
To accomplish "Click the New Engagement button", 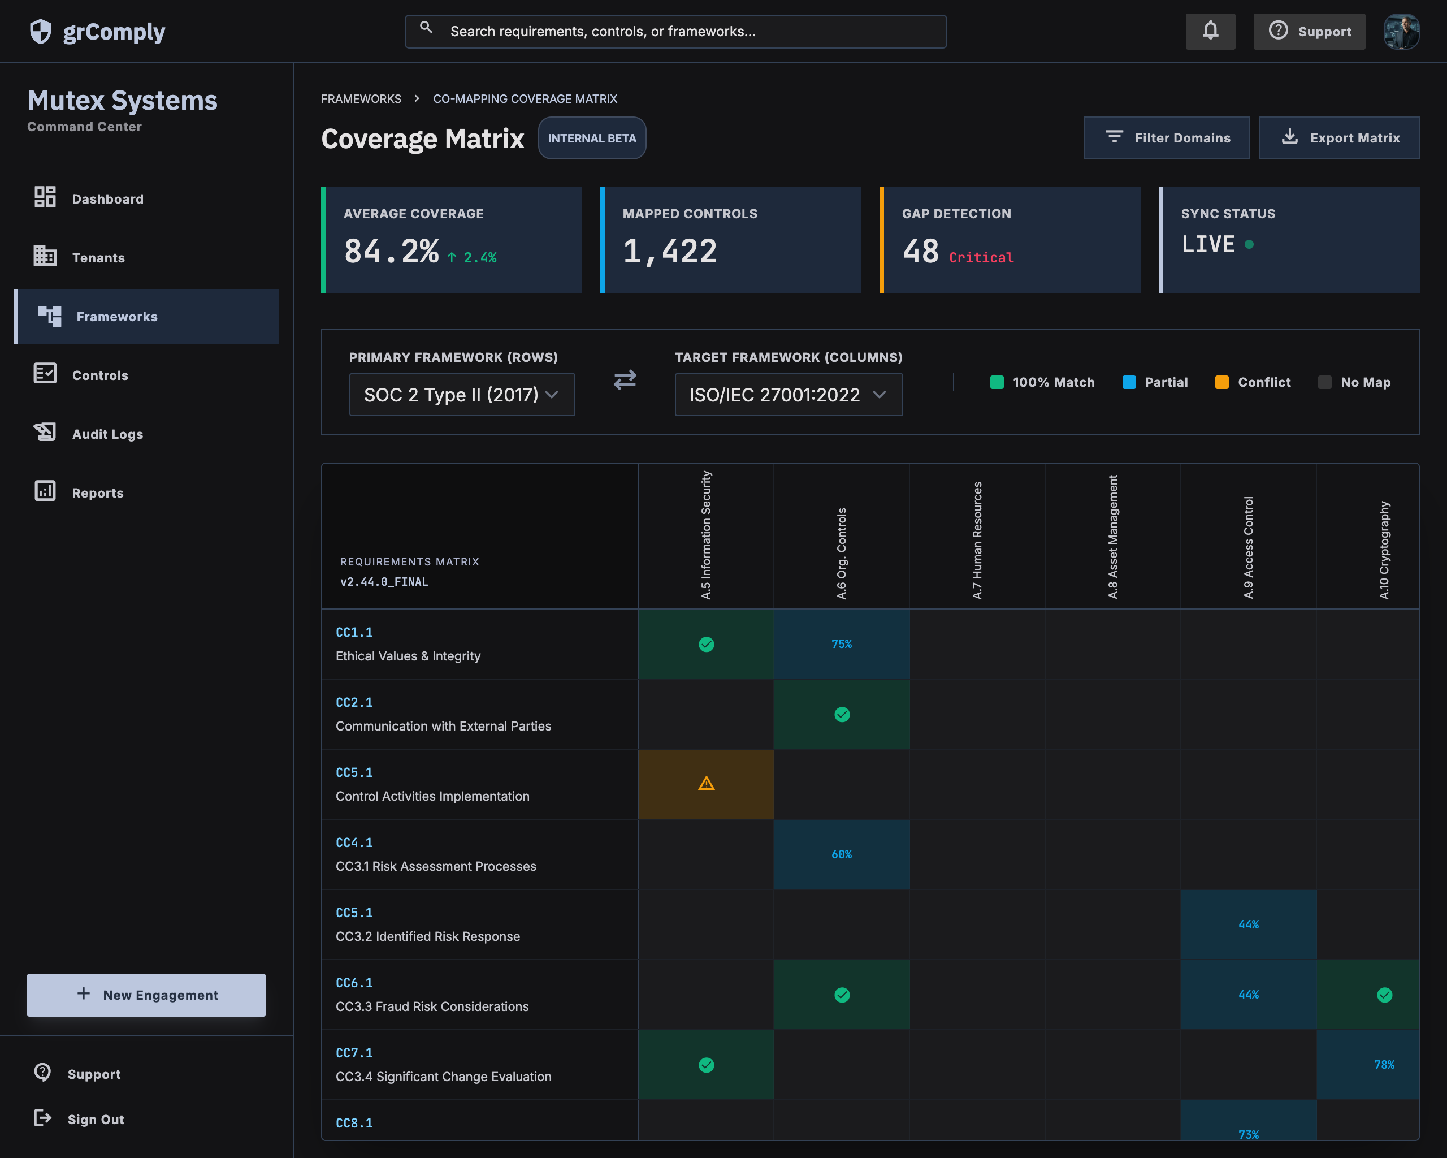I will tap(146, 995).
